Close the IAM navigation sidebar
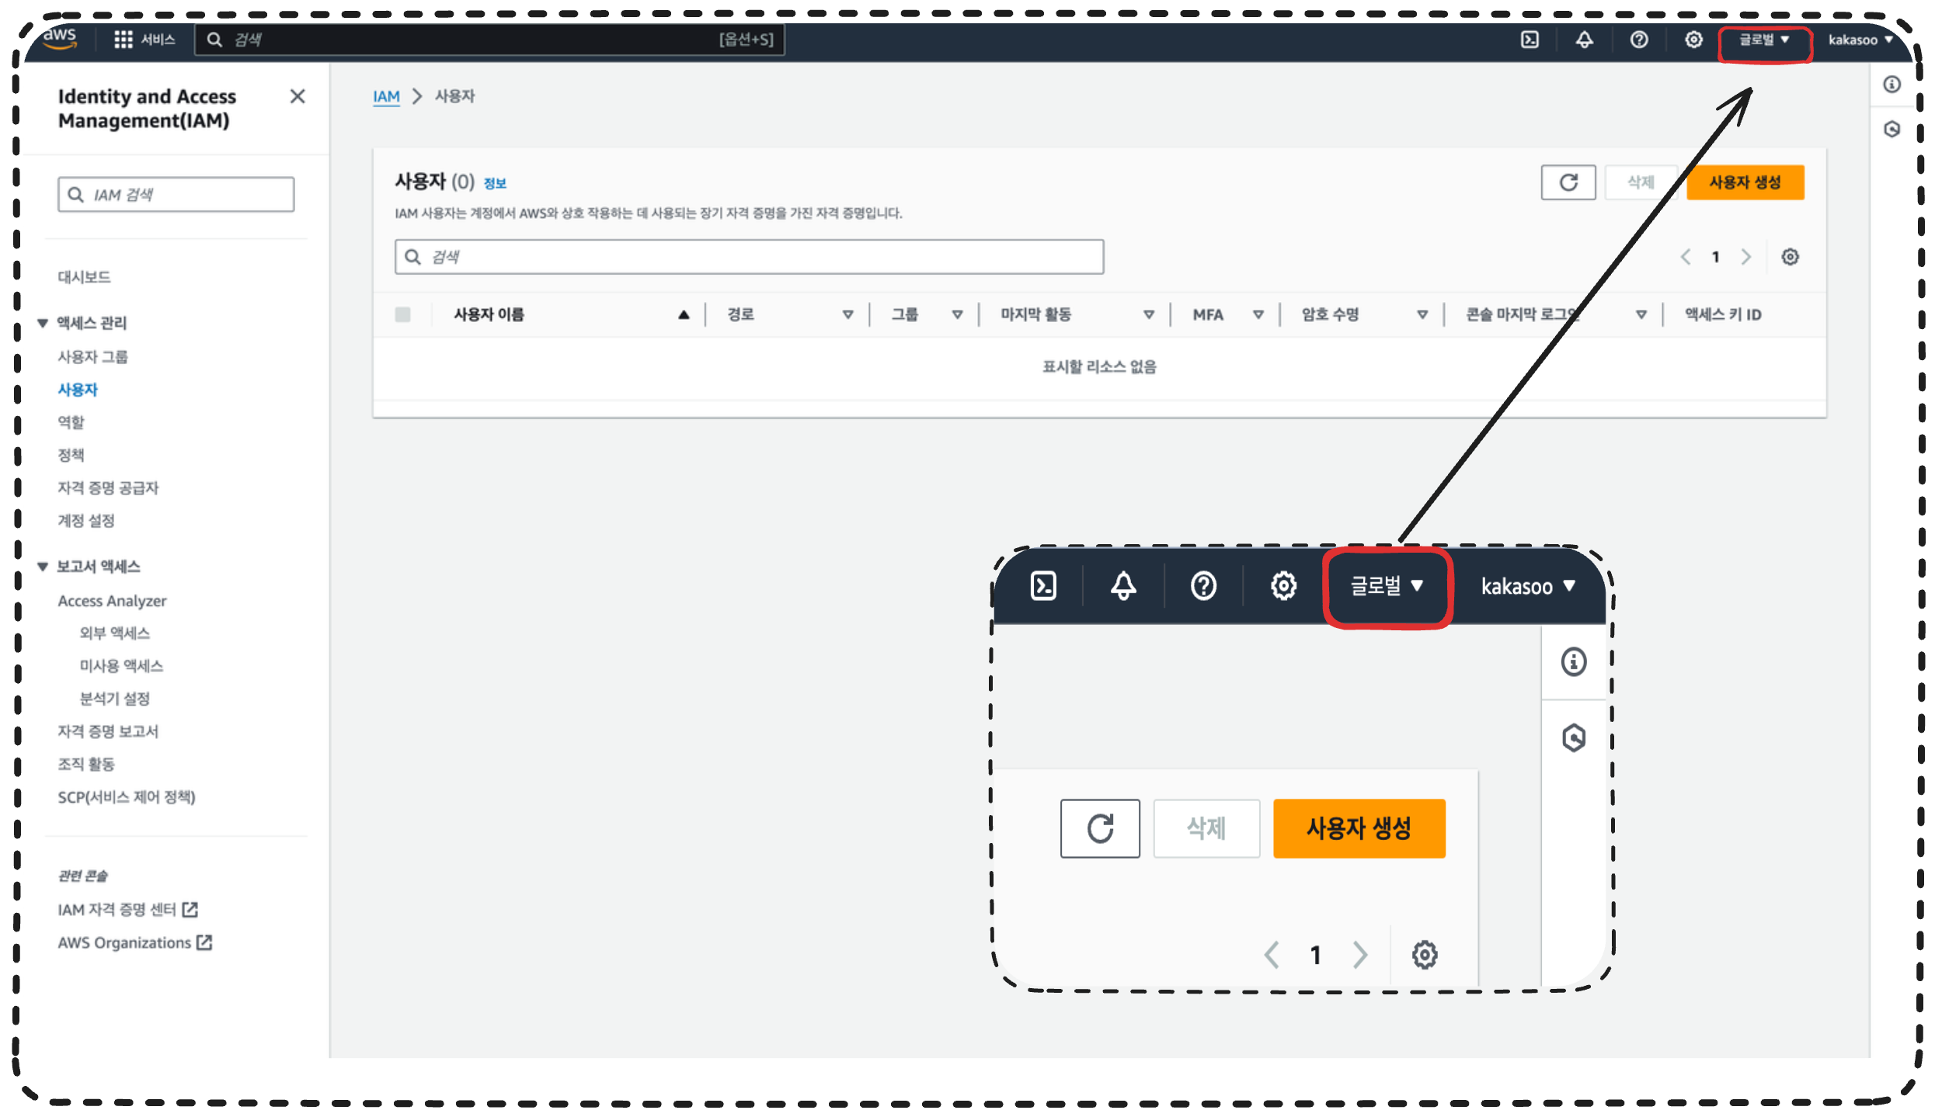The width and height of the screenshot is (1935, 1117). click(298, 96)
